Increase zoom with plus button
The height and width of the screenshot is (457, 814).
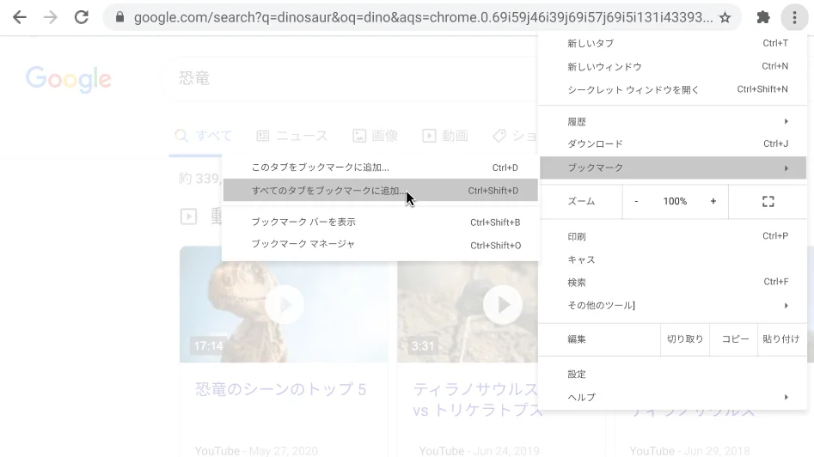(713, 201)
